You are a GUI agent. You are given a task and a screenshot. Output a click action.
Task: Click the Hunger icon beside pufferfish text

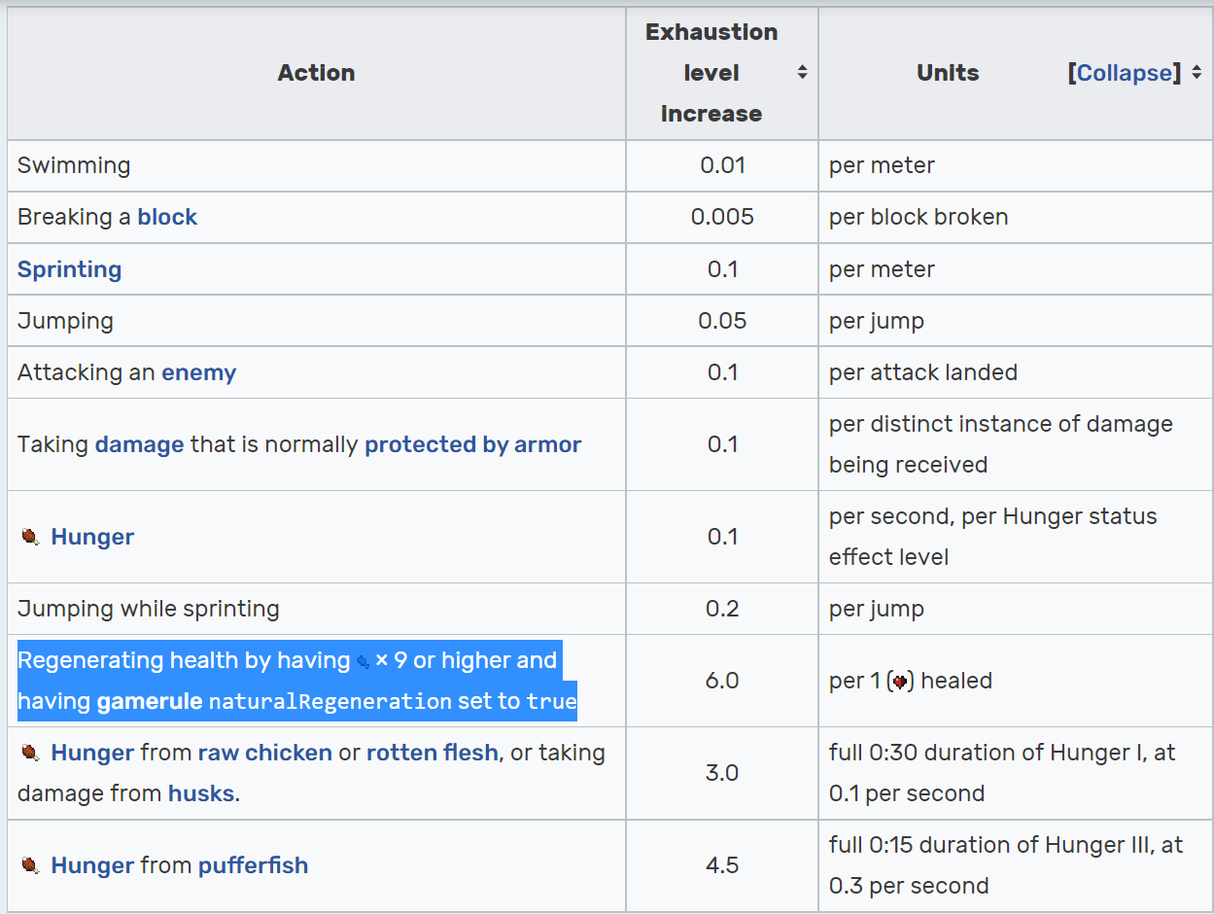click(30, 865)
